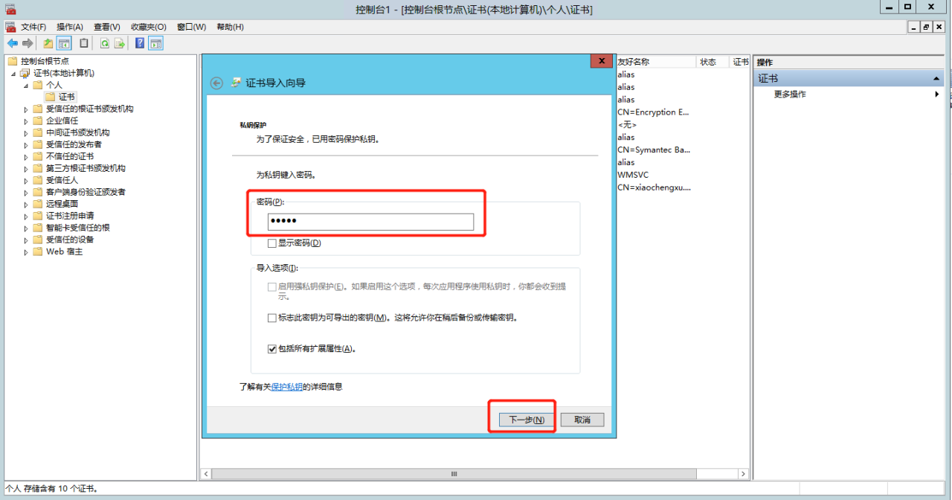Select the CN=Symantec Ba... certificate row
Viewport: 952px width, 500px height.
(x=654, y=150)
